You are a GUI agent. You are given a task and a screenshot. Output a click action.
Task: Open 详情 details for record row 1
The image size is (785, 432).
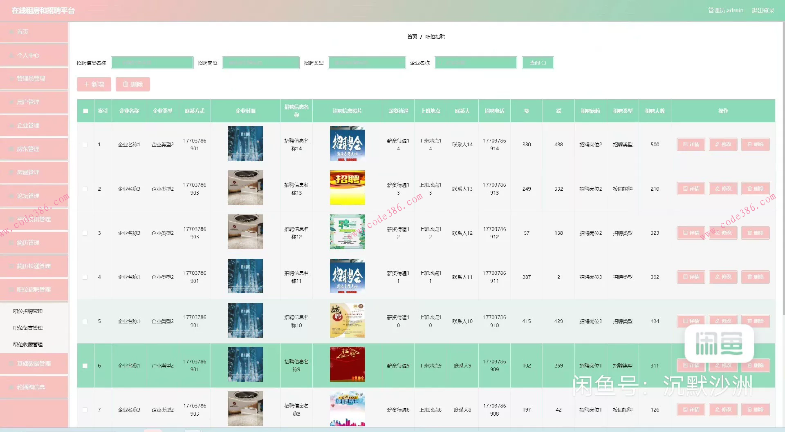click(691, 144)
